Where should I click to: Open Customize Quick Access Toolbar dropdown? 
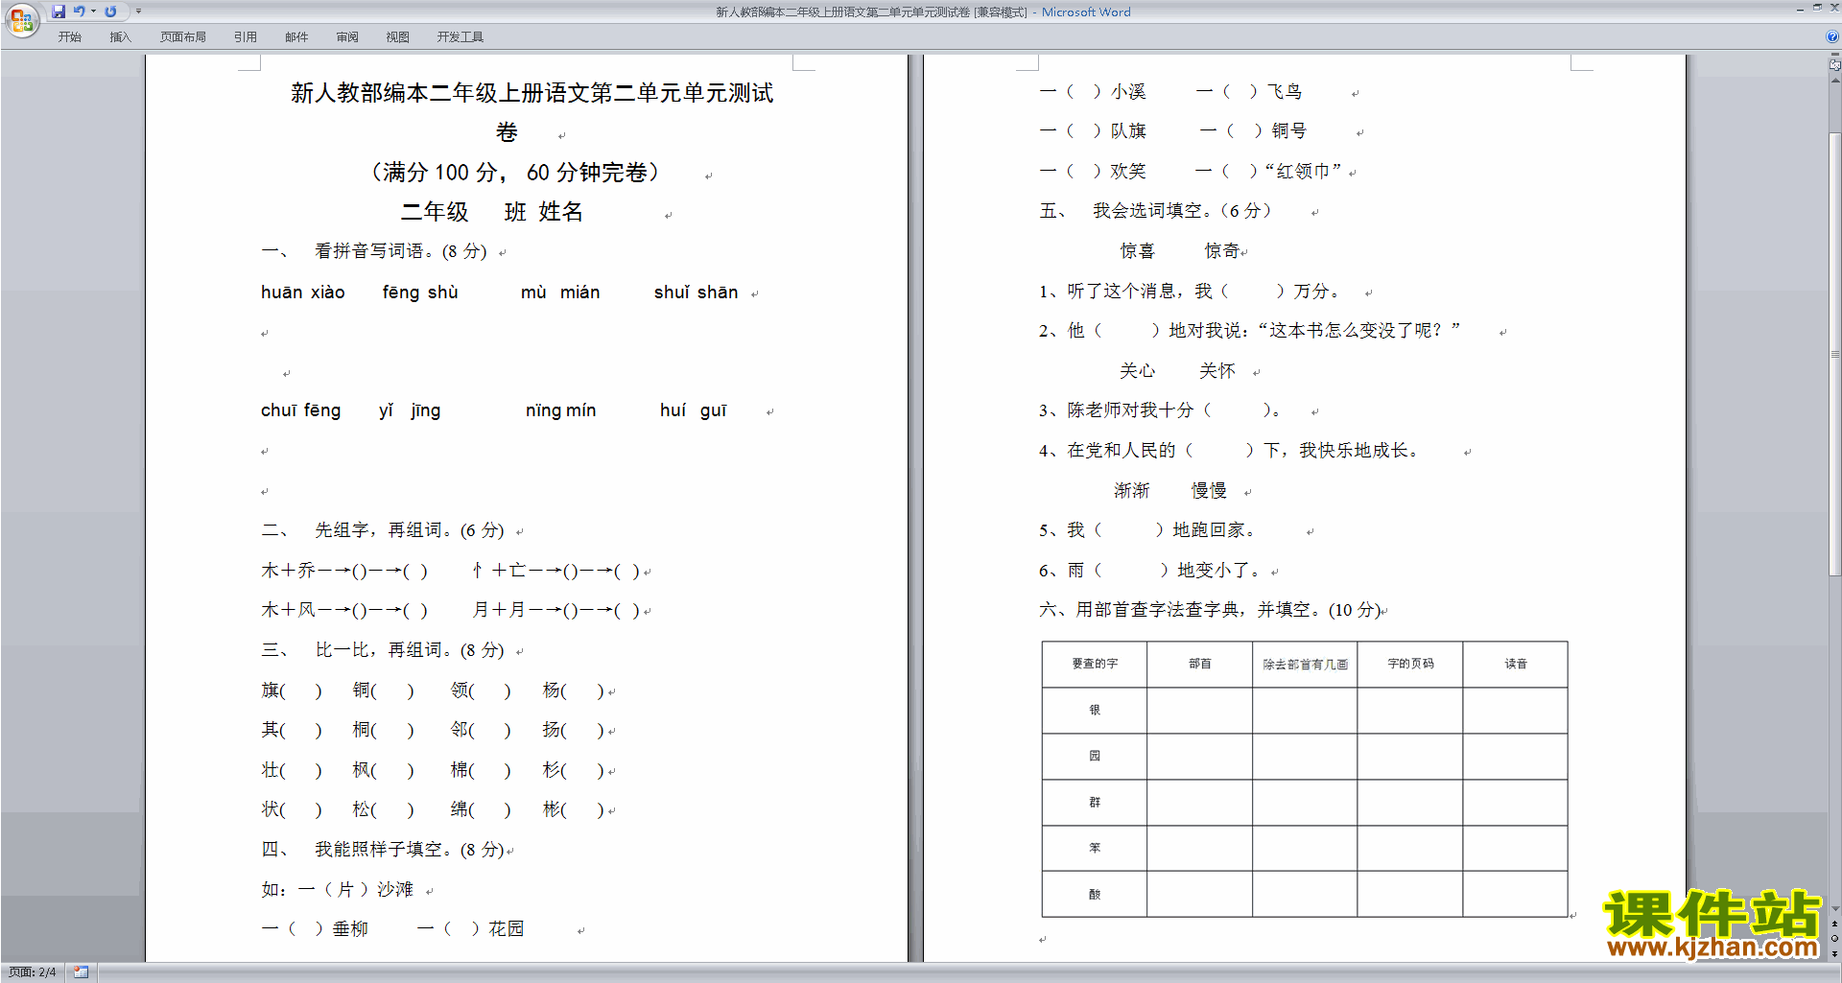138,12
